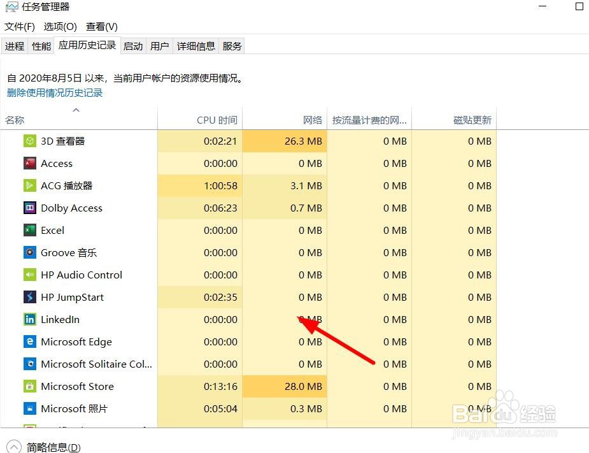Click the 28.0 MB network value
The width and height of the screenshot is (589, 453).
[303, 386]
